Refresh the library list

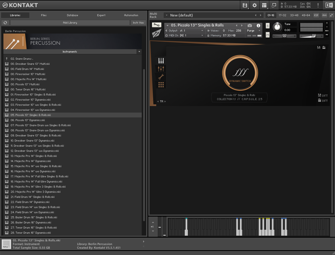(5, 23)
